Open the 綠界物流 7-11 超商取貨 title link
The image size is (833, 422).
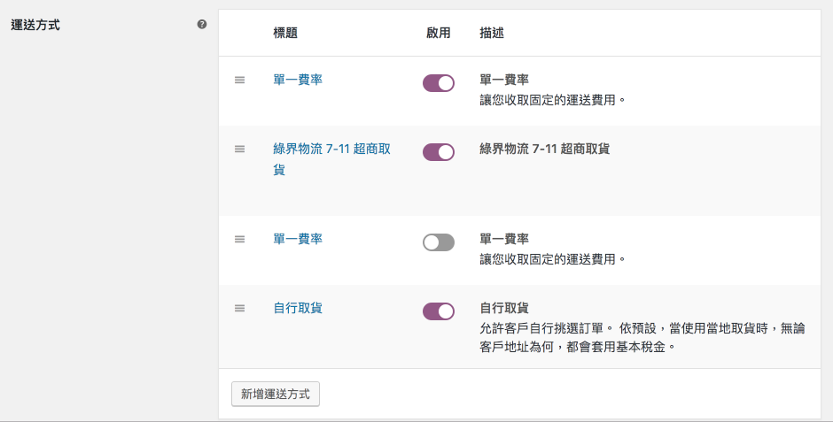[331, 159]
